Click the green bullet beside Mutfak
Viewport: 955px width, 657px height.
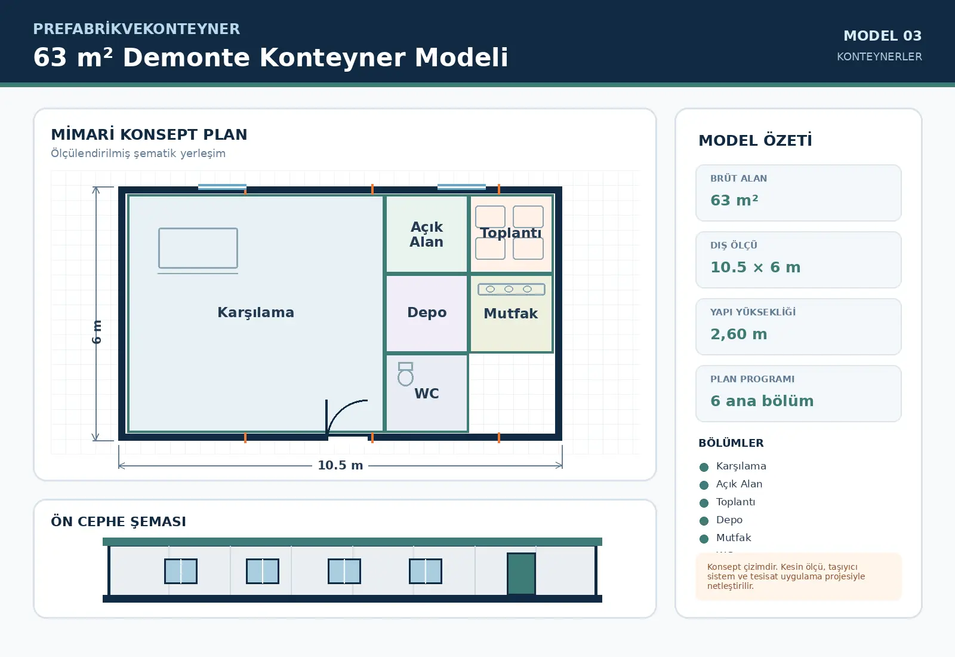[x=704, y=539]
